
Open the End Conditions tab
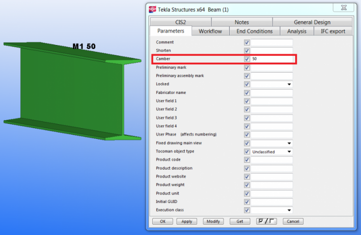[255, 31]
